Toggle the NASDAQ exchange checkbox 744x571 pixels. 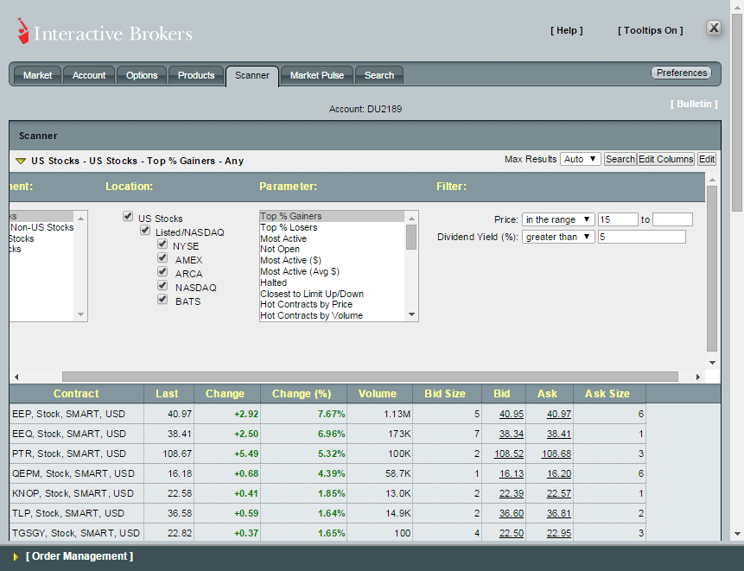click(162, 285)
